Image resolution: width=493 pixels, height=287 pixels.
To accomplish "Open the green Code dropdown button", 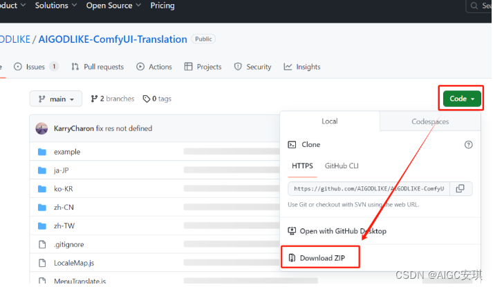I will (x=462, y=99).
